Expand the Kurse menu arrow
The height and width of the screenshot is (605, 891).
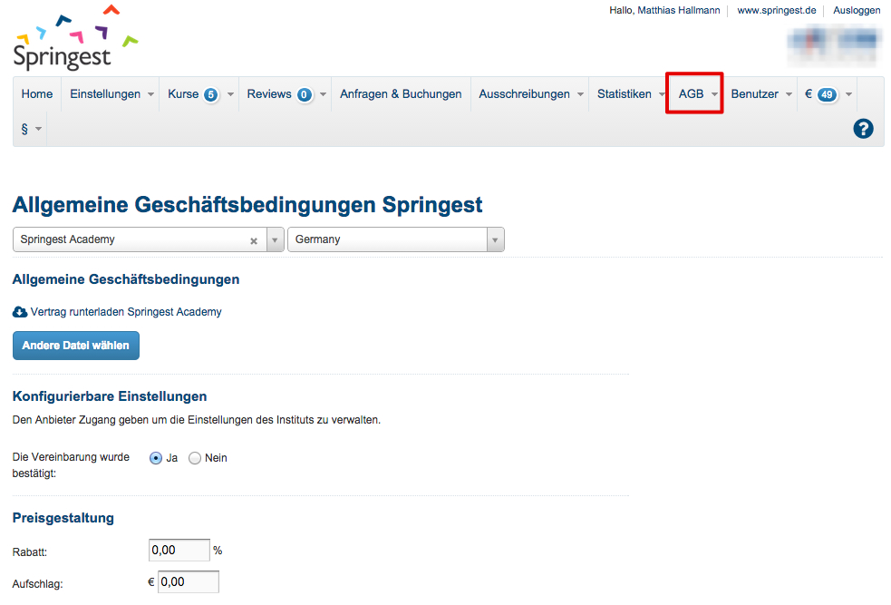(x=230, y=94)
